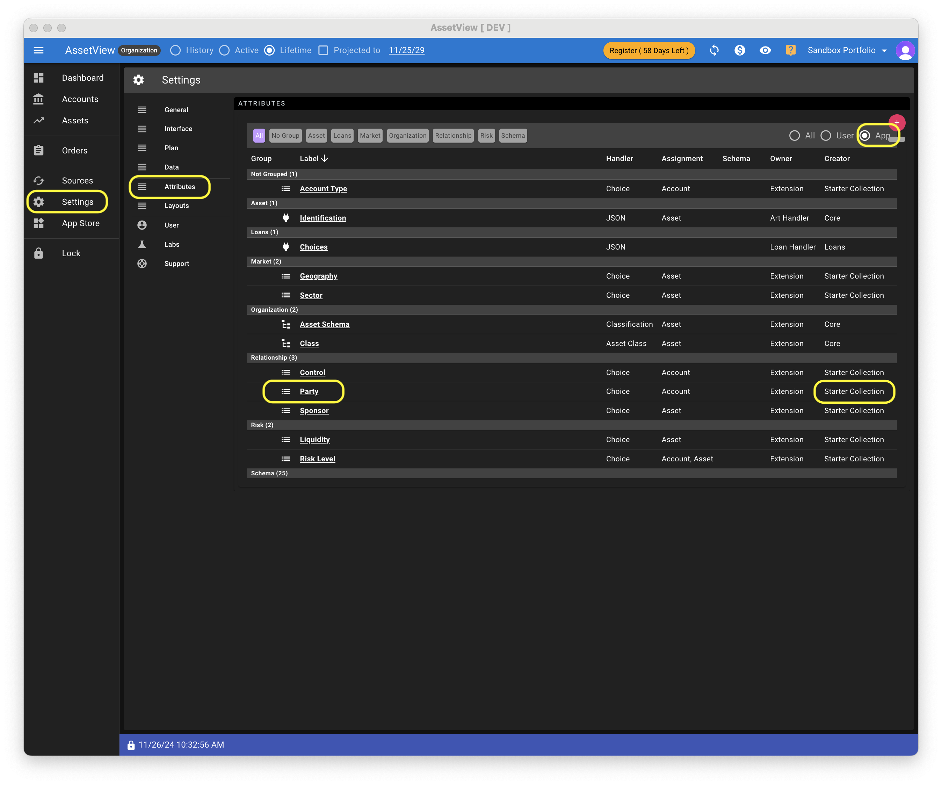Click the Organization badge next to AssetView
942x785 pixels.
[x=139, y=50]
